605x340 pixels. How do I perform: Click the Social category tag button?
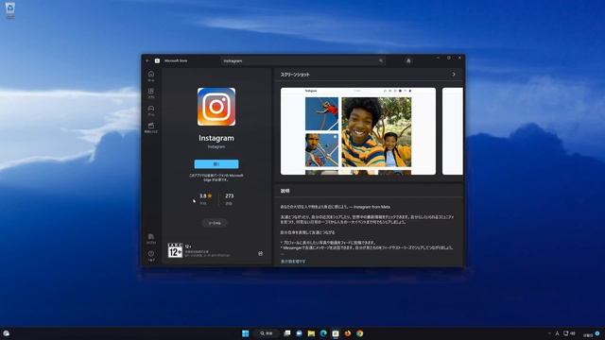click(x=215, y=223)
